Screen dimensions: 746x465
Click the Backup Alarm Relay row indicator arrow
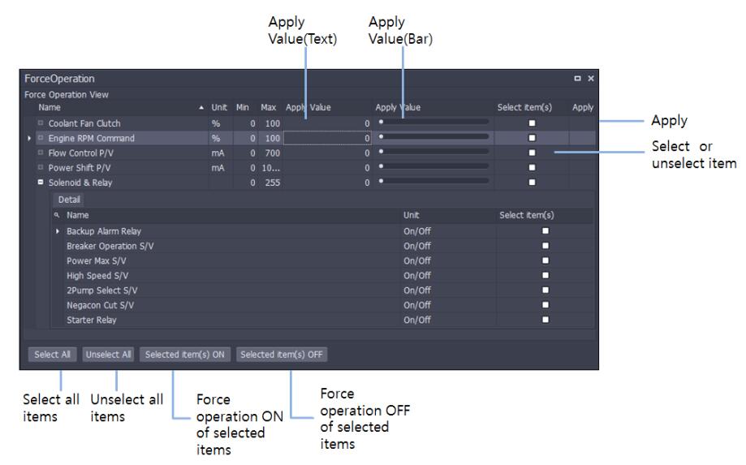(x=58, y=231)
